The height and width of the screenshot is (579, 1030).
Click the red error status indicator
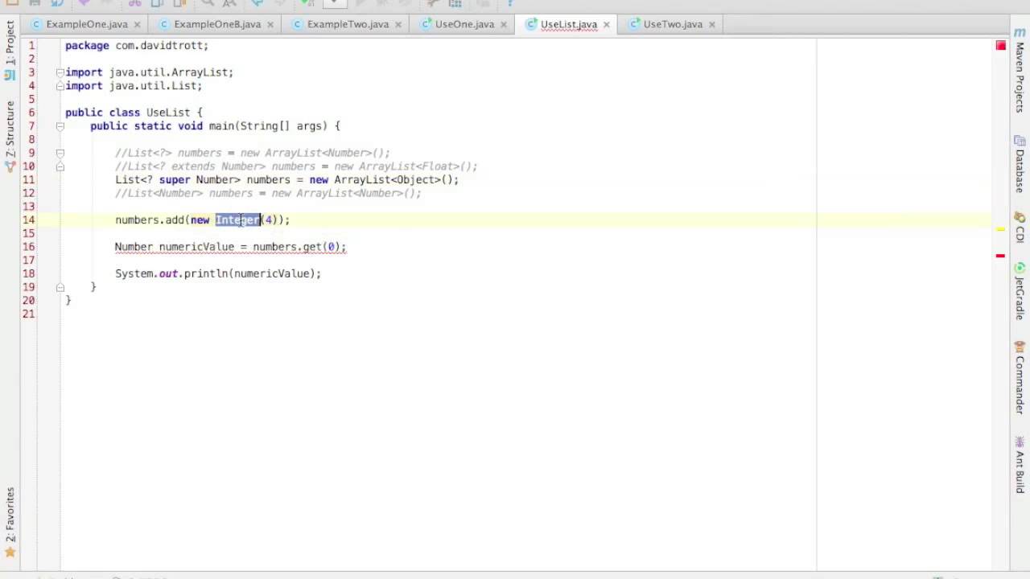pyautogui.click(x=1001, y=46)
